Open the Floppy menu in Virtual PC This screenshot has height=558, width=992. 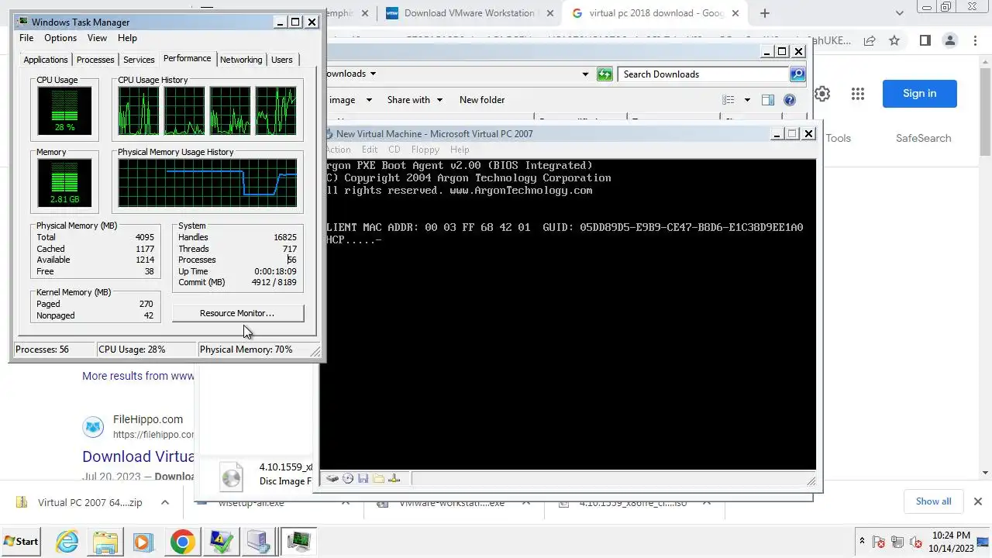pyautogui.click(x=425, y=150)
